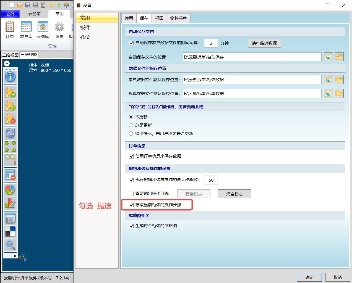Click the Open folder icon in the quick toolbar
This screenshot has width=352, height=283.
tap(20, 5)
